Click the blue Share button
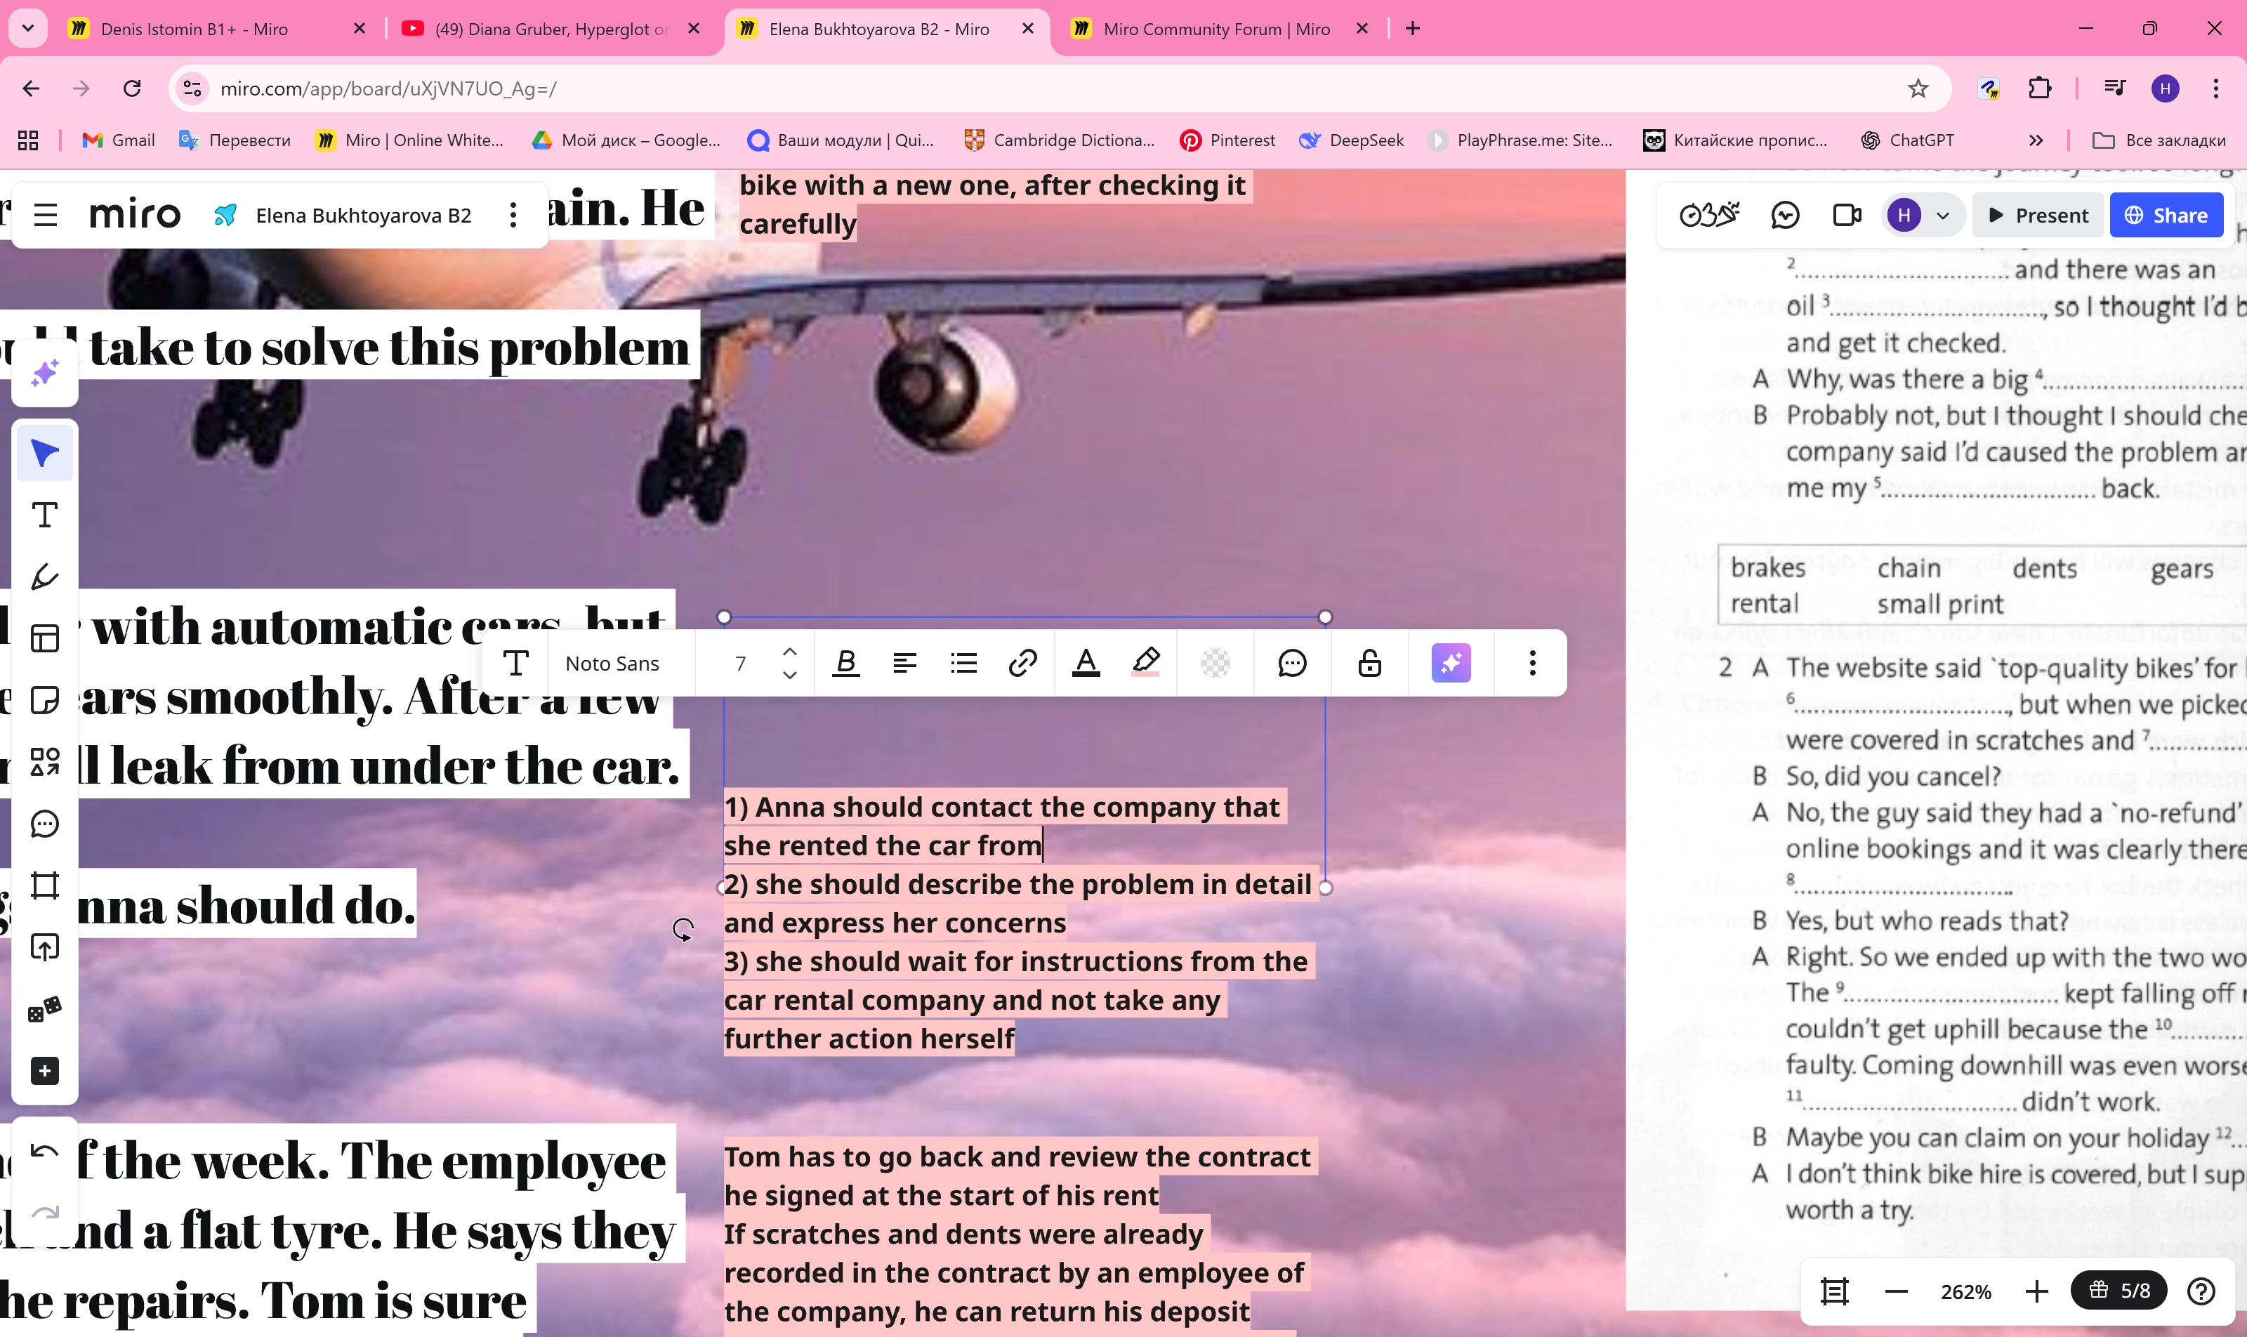Image resolution: width=2247 pixels, height=1337 pixels. point(2165,216)
